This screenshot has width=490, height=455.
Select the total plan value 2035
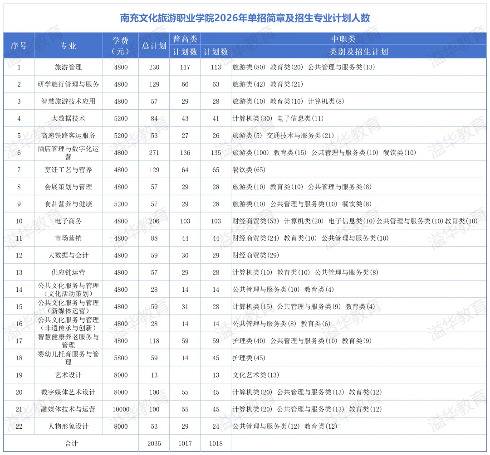click(154, 444)
